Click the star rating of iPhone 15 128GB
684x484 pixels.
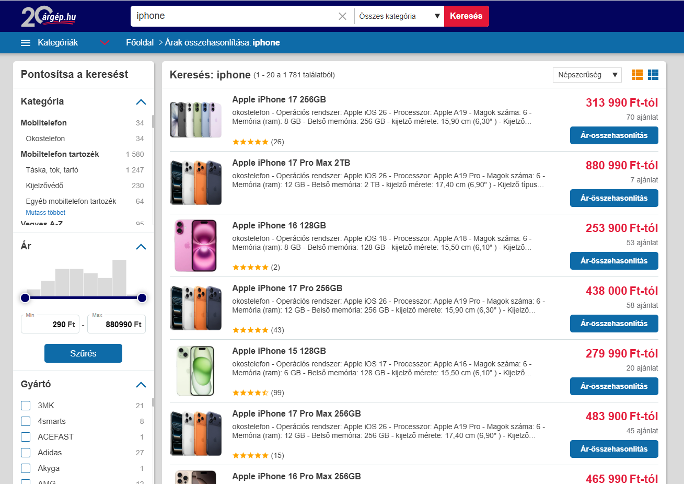click(250, 393)
